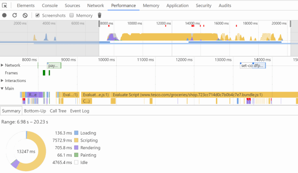
Task: Switch to the Application tab
Action: pos(178,6)
